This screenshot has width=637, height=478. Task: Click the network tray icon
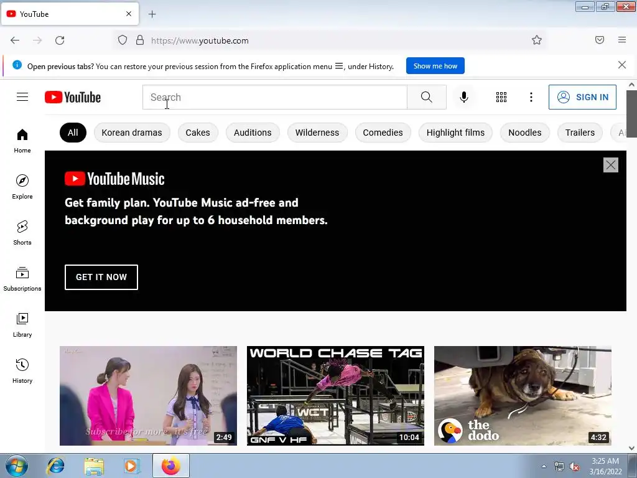click(x=559, y=467)
